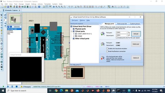The width and height of the screenshot is (165, 93).
Task: Open the 'Port pairs' menu in VSPD
Action: (75, 20)
